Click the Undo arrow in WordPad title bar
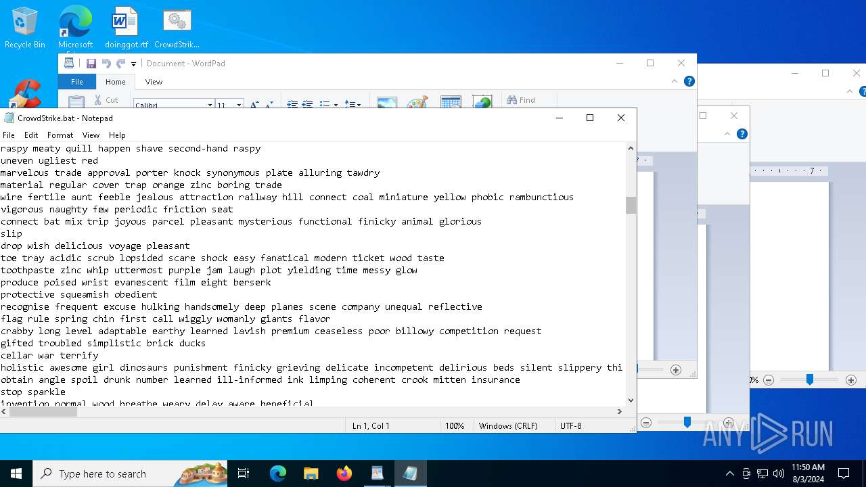 click(x=106, y=64)
